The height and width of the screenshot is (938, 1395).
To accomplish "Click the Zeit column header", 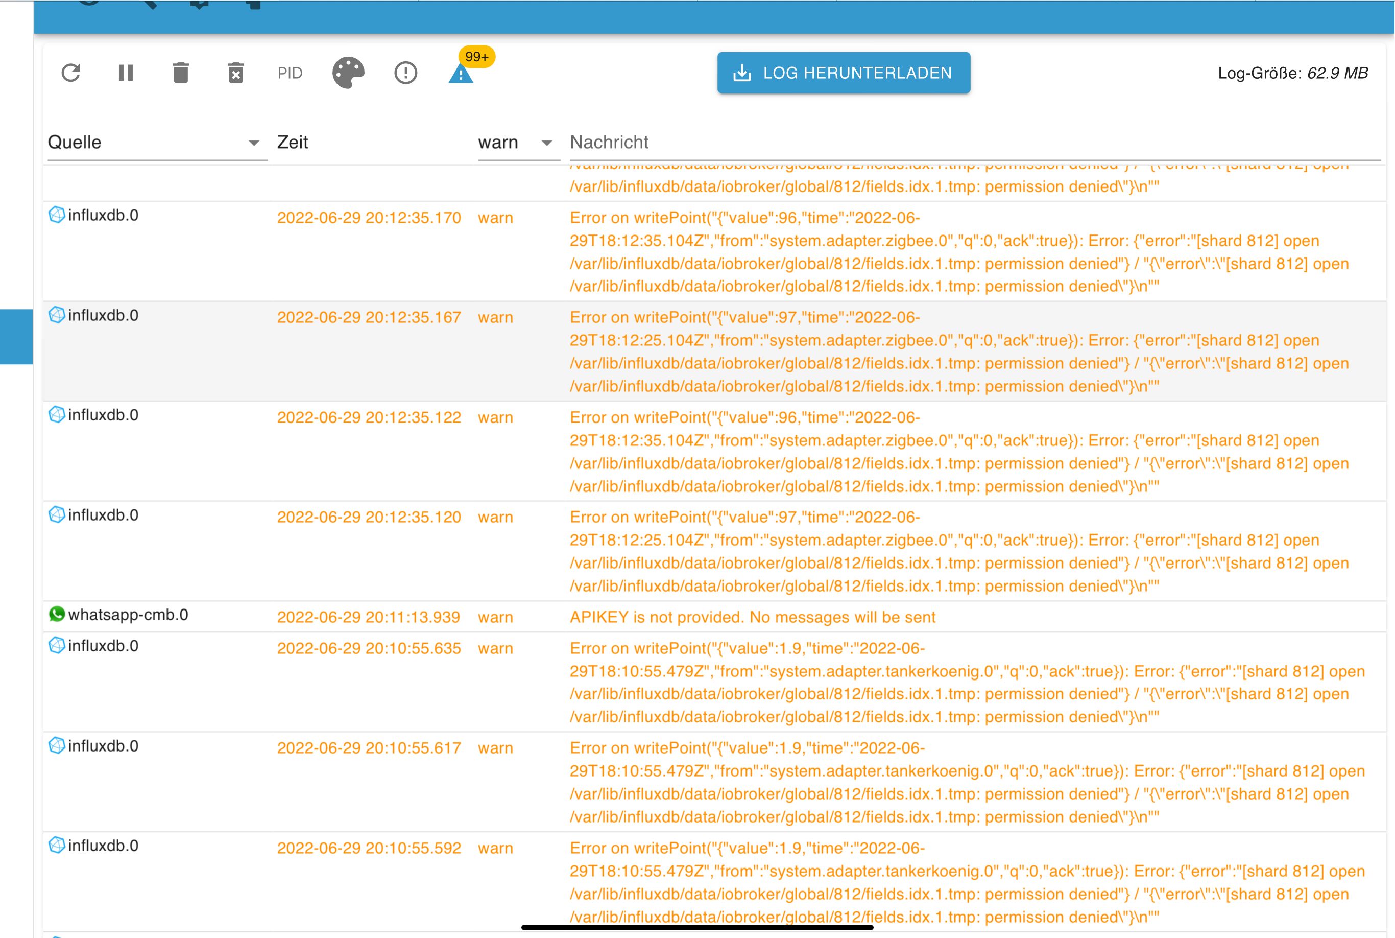I will coord(293,143).
